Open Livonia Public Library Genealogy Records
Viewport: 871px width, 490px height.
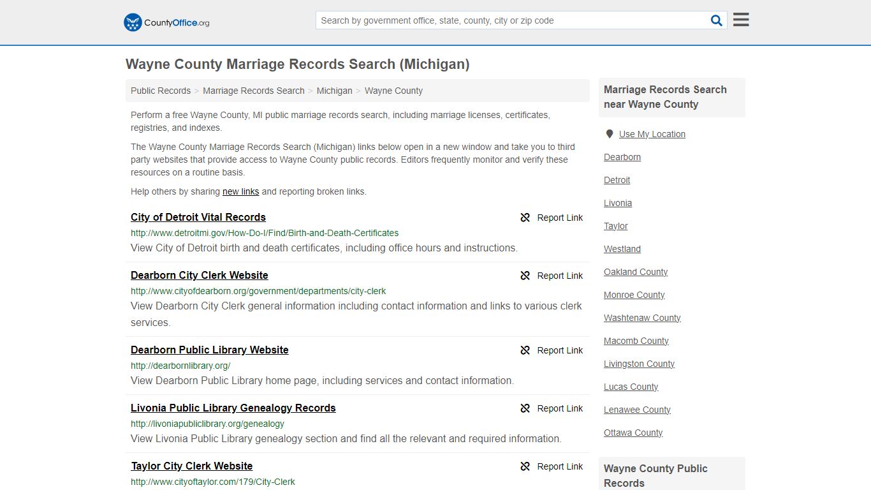[x=233, y=408]
